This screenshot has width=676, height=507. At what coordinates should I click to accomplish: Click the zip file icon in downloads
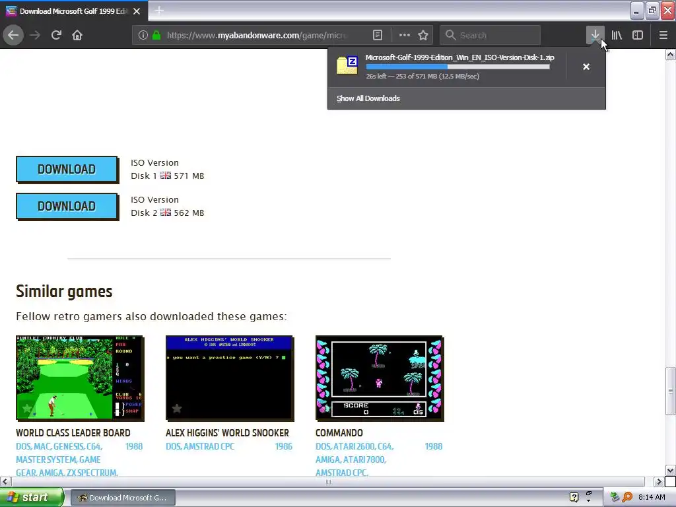(x=347, y=65)
